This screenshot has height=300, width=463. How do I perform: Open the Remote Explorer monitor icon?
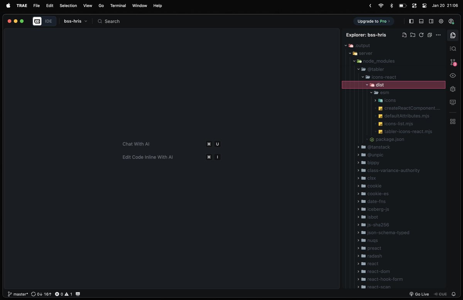[453, 102]
